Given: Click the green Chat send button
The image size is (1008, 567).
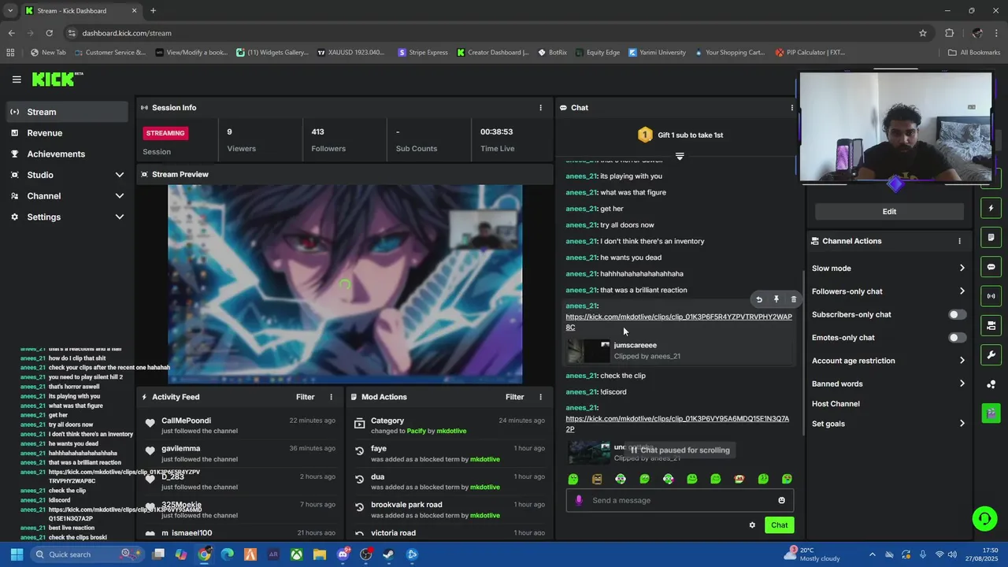Looking at the screenshot, I should coord(779,525).
